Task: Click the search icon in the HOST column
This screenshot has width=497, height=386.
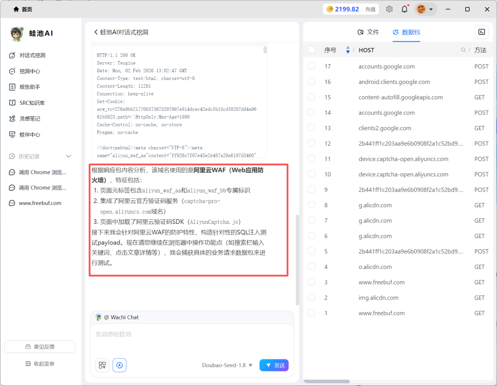Action: coord(462,50)
